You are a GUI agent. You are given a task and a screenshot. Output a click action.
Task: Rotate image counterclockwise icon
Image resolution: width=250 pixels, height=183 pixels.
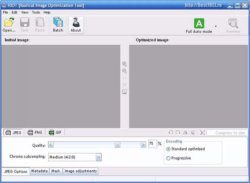pyautogui.click(x=171, y=133)
